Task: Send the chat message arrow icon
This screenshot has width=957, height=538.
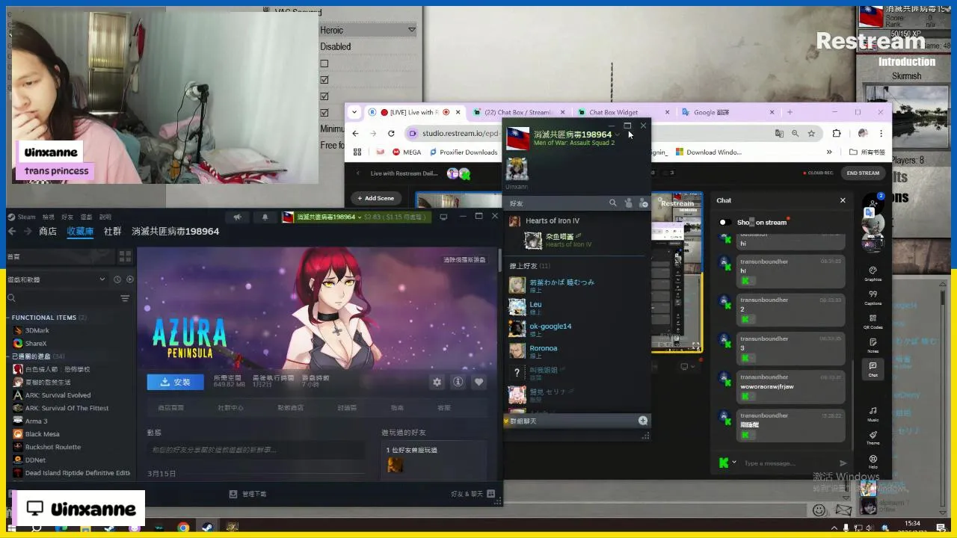Action: coord(843,463)
